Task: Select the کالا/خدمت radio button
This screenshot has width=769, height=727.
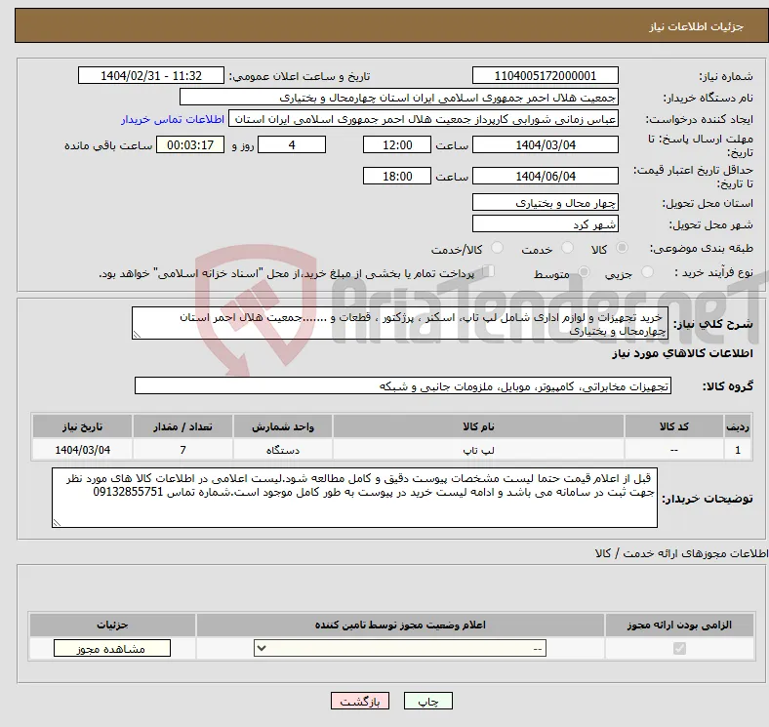Action: tap(498, 248)
